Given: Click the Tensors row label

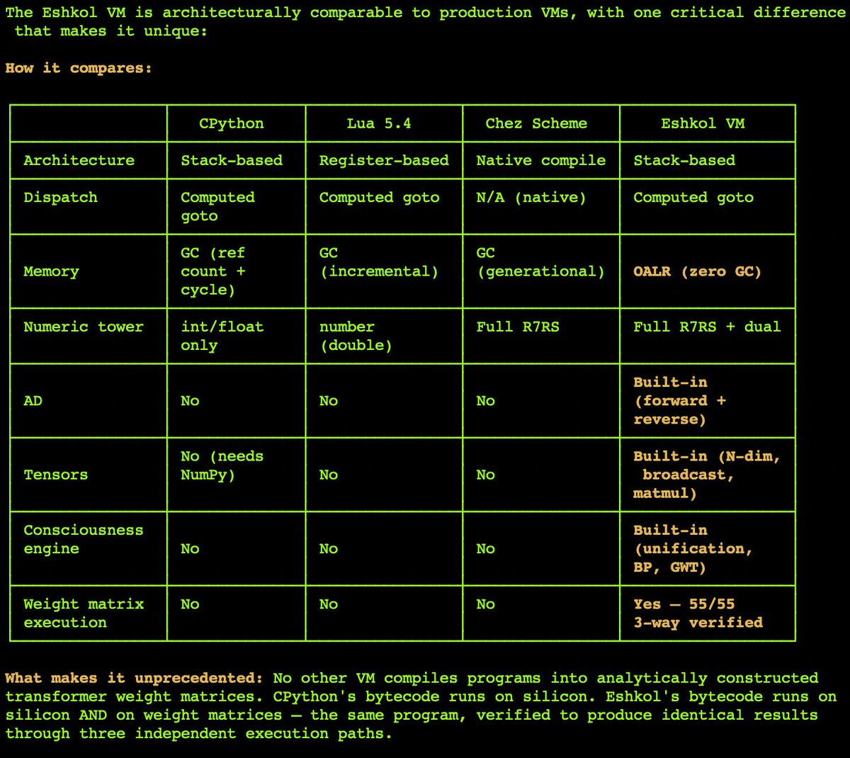Looking at the screenshot, I should click(x=55, y=475).
